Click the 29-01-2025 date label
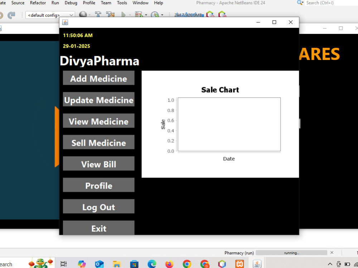This screenshot has height=268, width=358. tap(77, 46)
